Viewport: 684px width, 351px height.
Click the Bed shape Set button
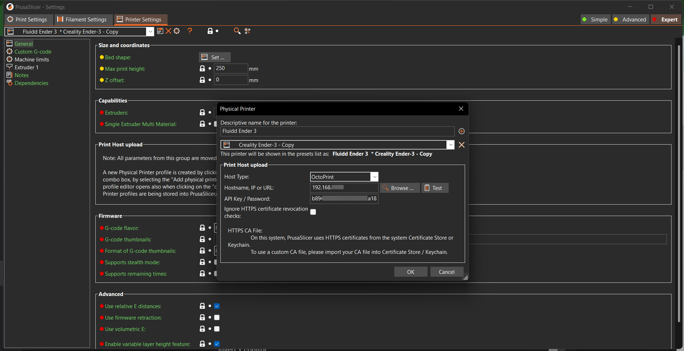coord(215,57)
